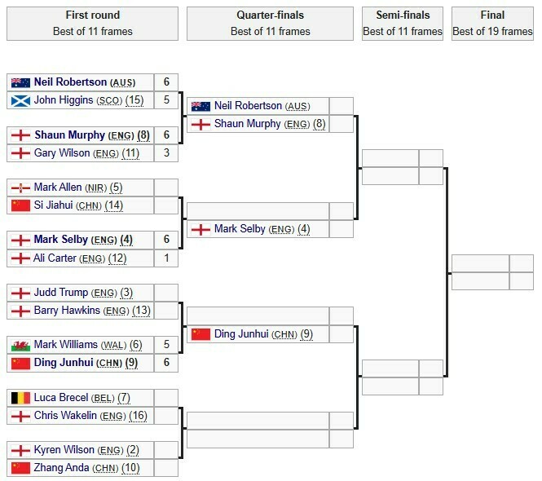
Task: Open the Ali Carter link
Action: point(55,258)
